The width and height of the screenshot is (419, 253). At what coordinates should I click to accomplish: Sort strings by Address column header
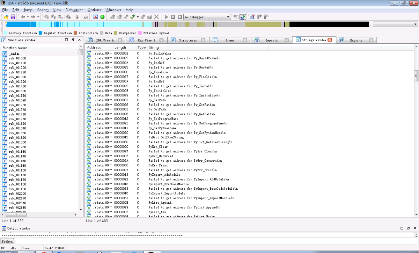point(99,48)
